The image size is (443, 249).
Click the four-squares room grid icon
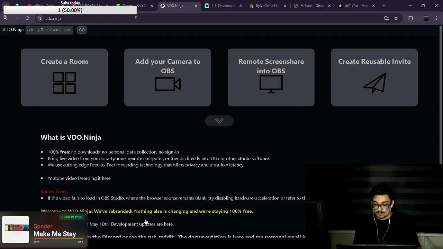64,83
